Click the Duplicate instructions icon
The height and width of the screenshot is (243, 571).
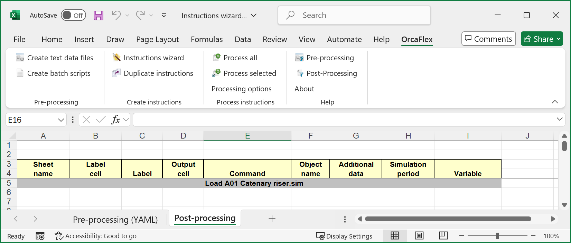[x=116, y=73]
